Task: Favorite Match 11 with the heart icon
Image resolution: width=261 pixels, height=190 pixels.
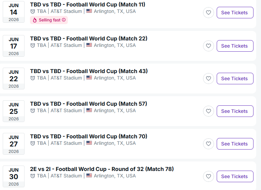Action: click(x=209, y=13)
